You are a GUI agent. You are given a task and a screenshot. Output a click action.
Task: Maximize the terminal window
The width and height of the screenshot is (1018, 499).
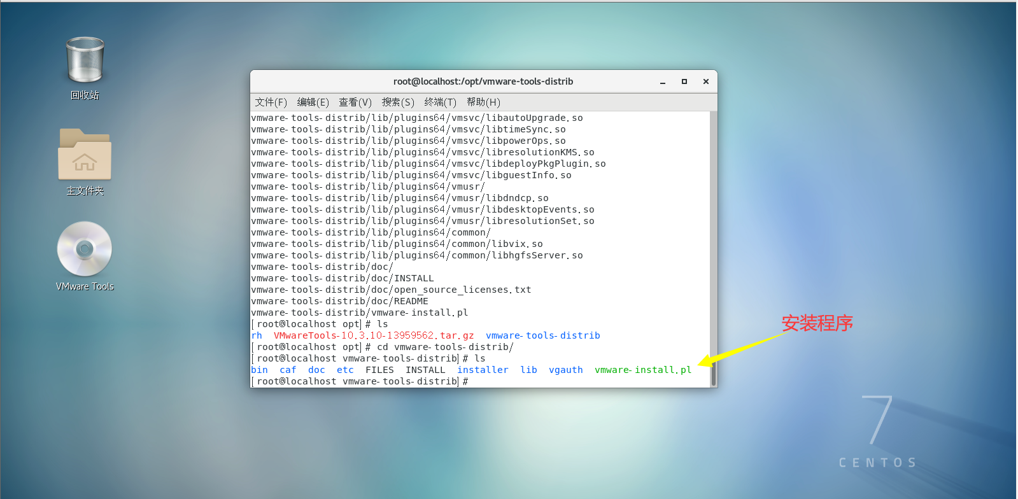click(x=684, y=81)
